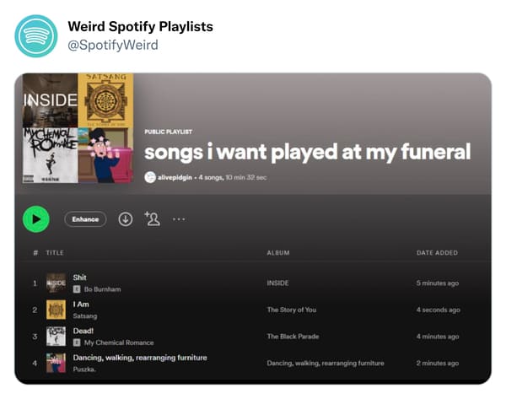Click the PUBLIC PLAYLIST label

[168, 132]
